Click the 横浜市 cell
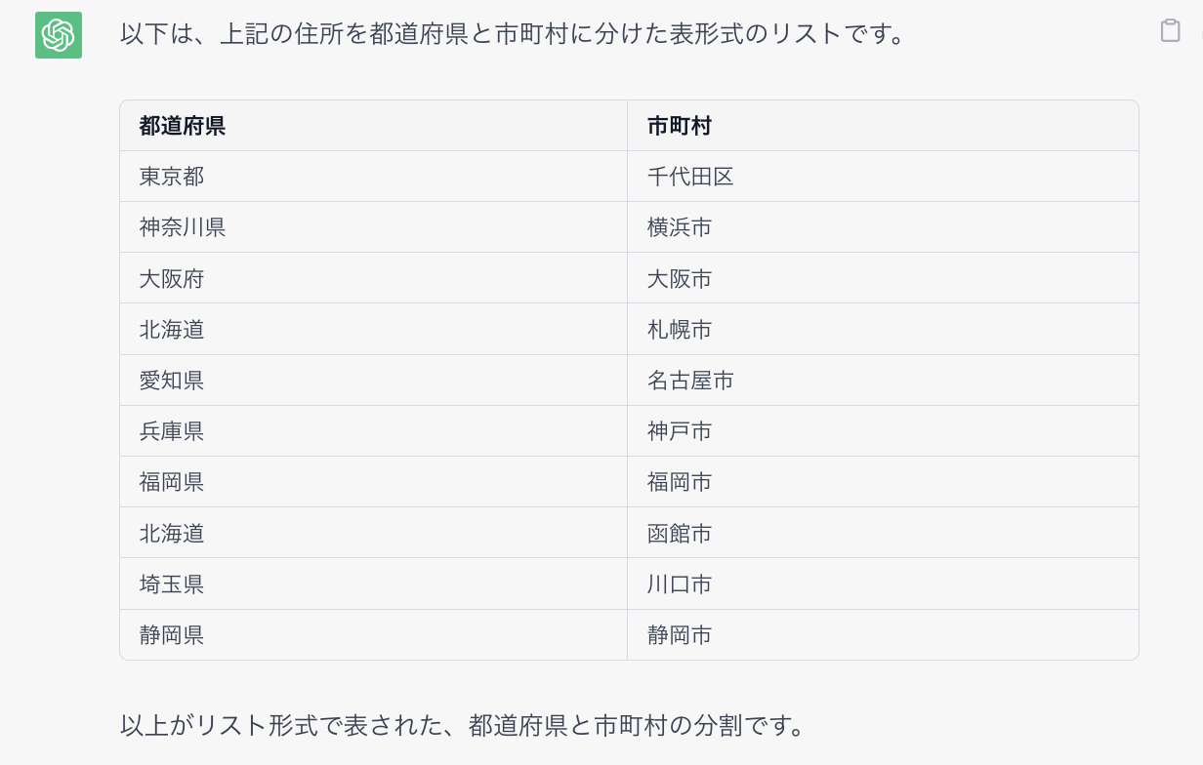This screenshot has height=765, width=1203. point(883,227)
